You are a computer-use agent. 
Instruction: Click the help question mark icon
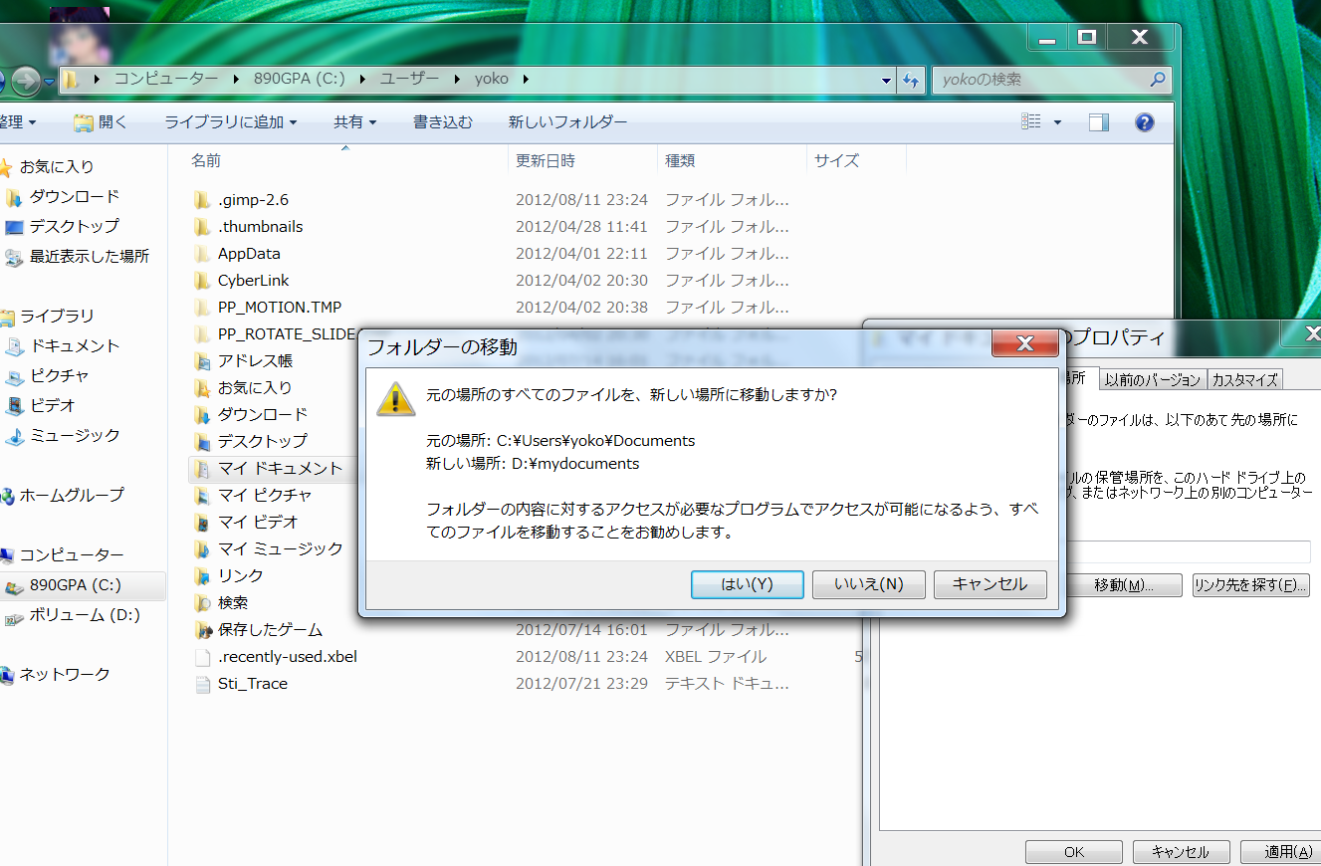(x=1144, y=122)
